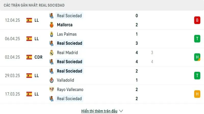Click green T badge for Las Palmas match
The width and height of the screenshot is (204, 114).
pos(197,39)
